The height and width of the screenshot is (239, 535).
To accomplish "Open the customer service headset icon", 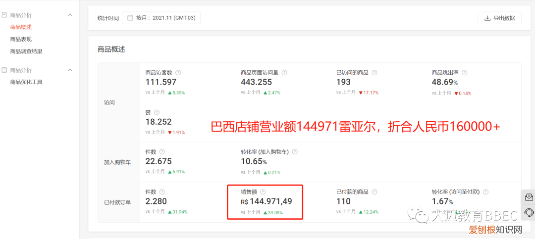I will pyautogui.click(x=529, y=212).
